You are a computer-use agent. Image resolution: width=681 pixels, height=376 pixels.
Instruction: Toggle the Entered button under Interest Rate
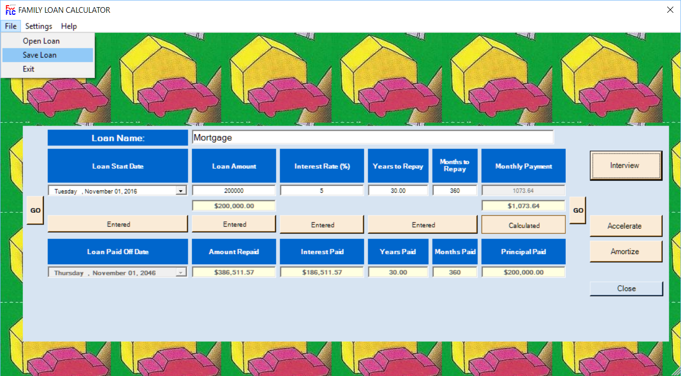(322, 224)
